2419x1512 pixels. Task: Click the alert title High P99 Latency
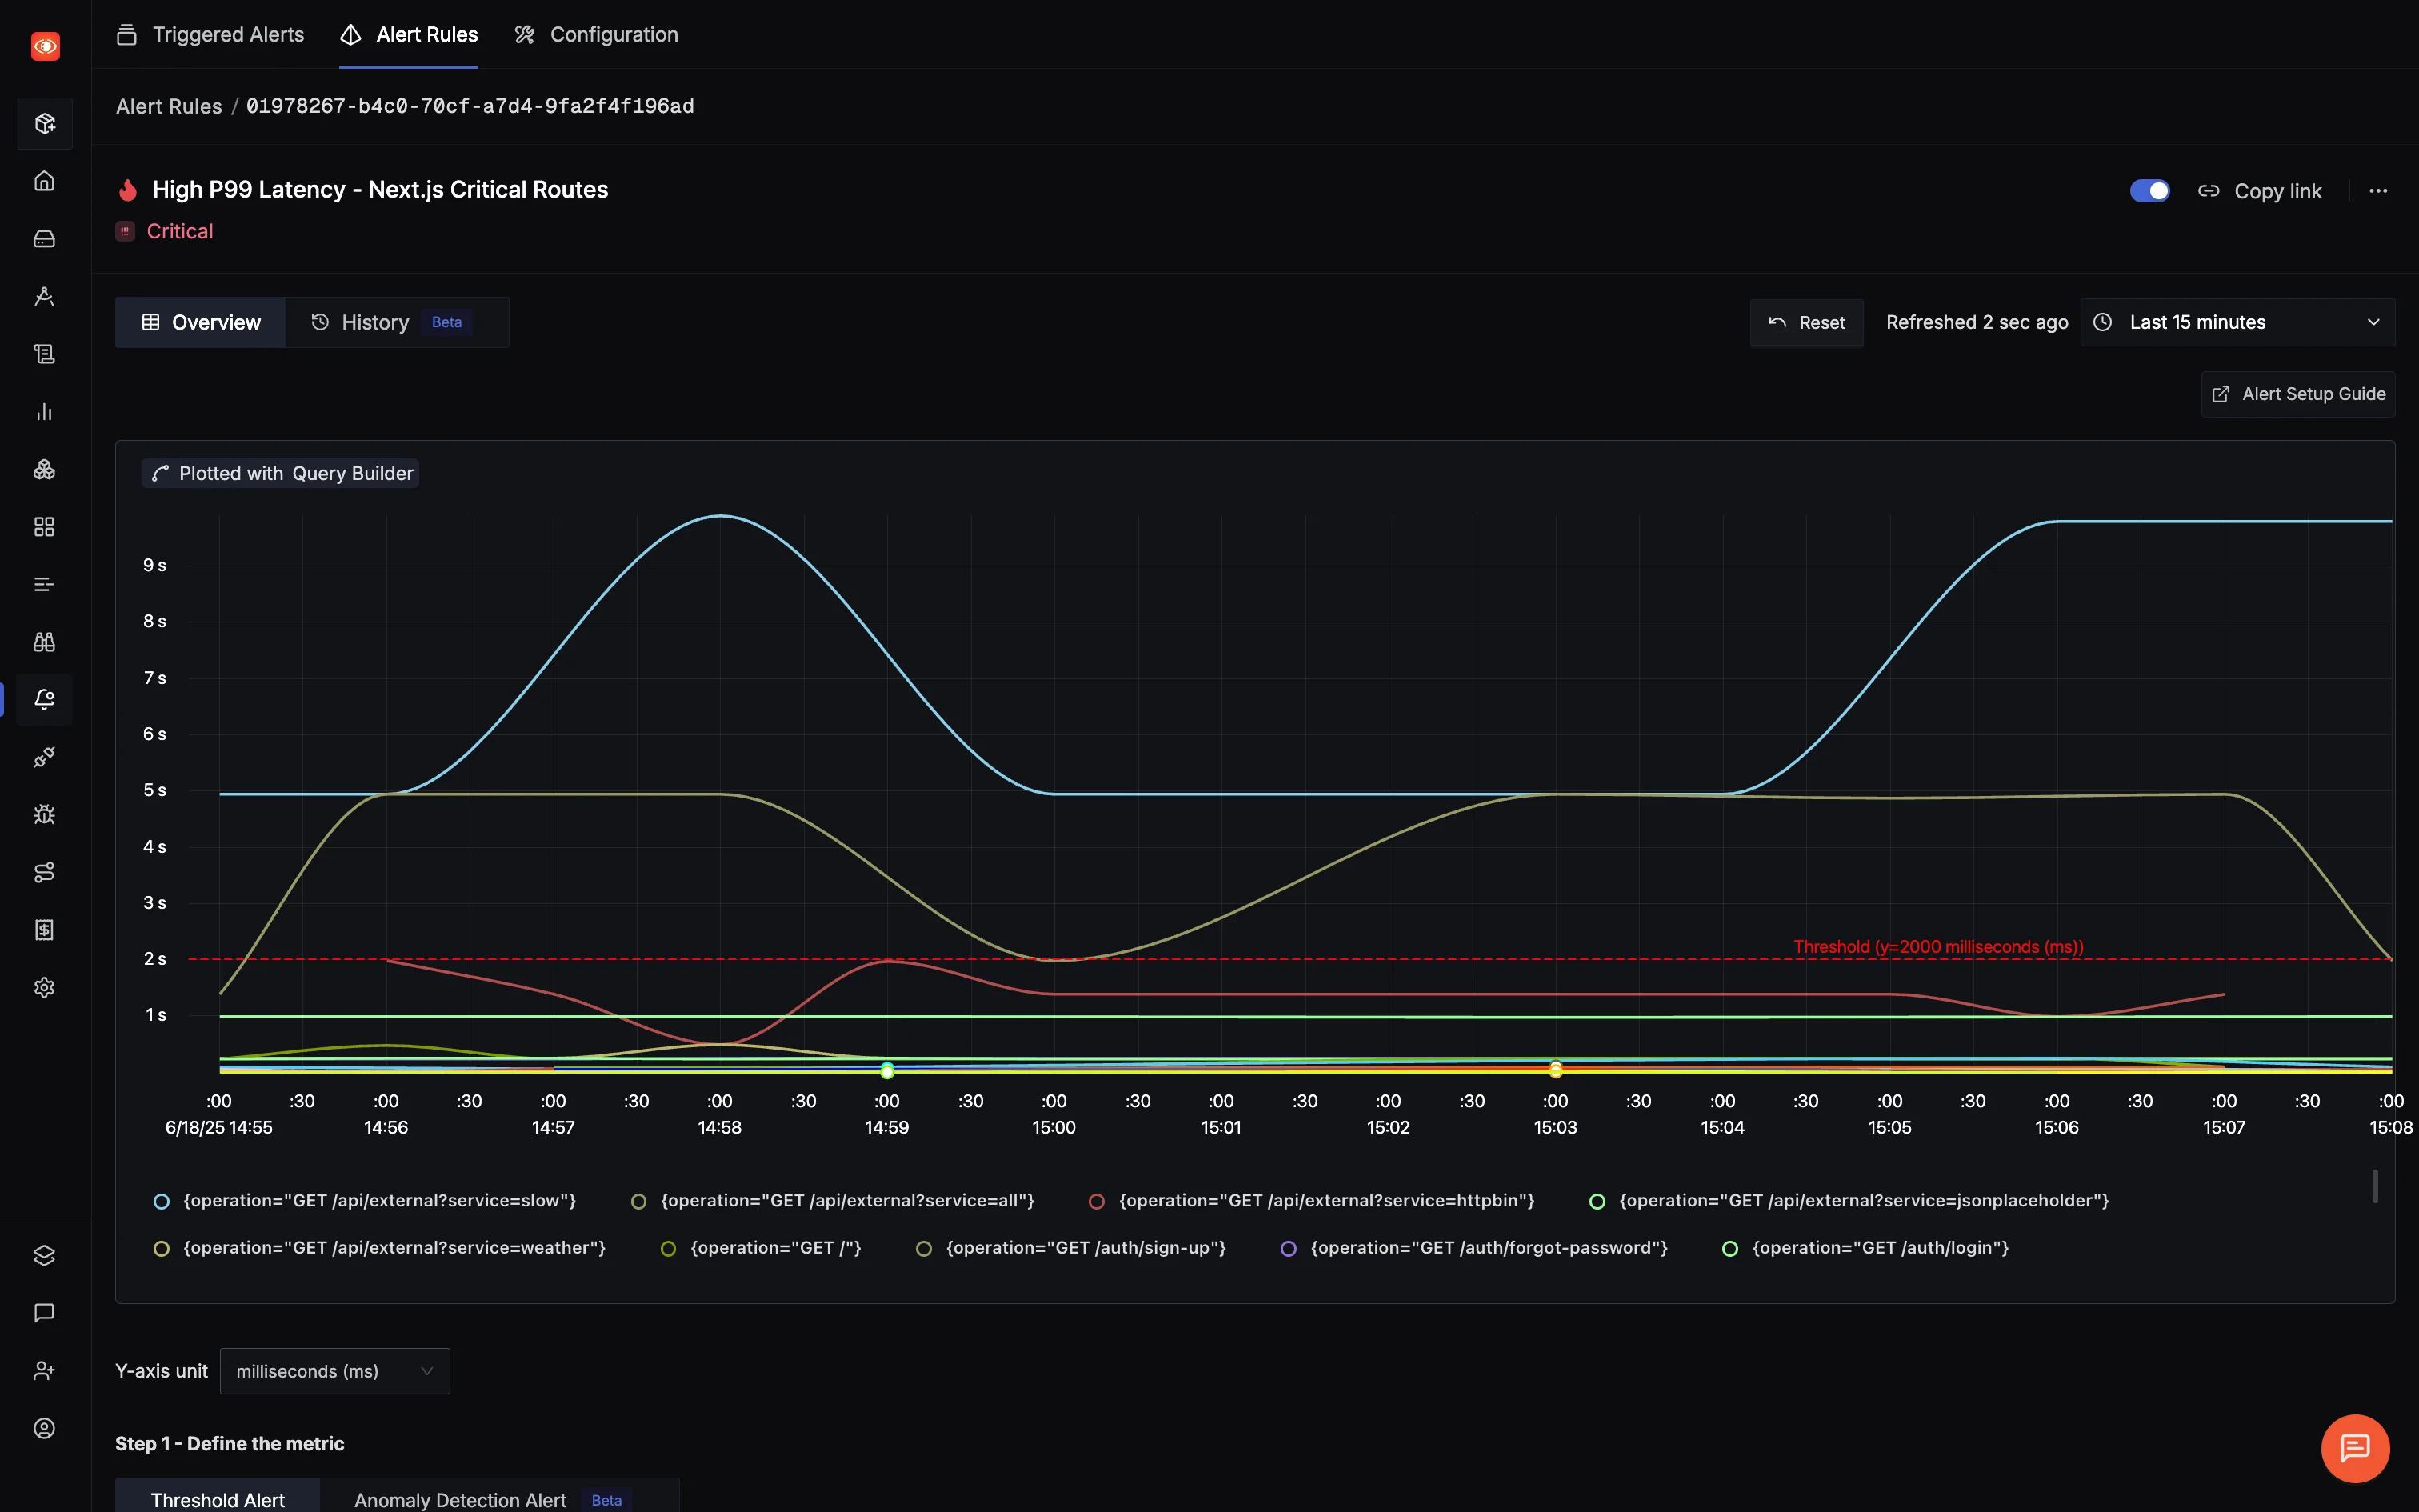(380, 190)
